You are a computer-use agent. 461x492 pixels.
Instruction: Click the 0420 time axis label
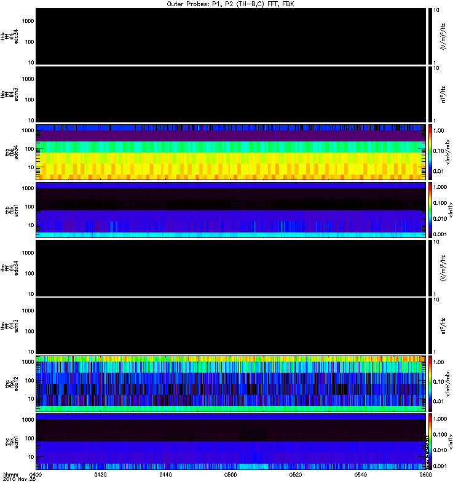click(100, 474)
